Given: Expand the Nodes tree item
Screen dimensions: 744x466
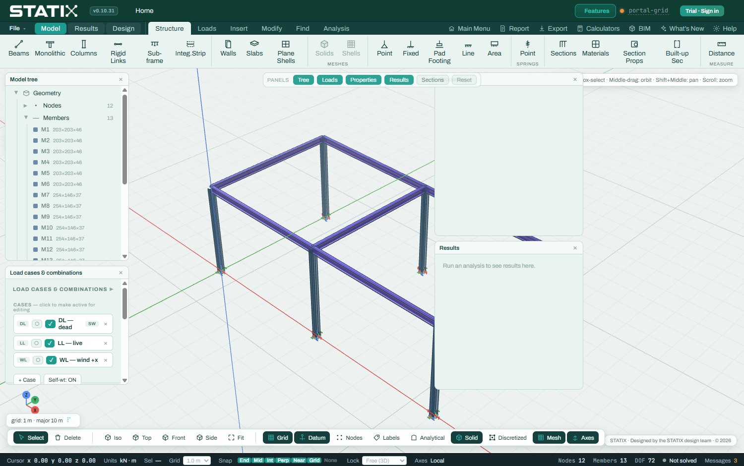Looking at the screenshot, I should [x=25, y=106].
